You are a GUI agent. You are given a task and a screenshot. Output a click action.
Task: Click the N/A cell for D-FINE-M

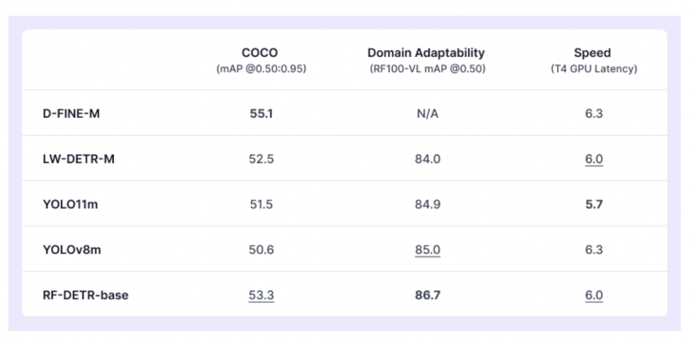427,114
